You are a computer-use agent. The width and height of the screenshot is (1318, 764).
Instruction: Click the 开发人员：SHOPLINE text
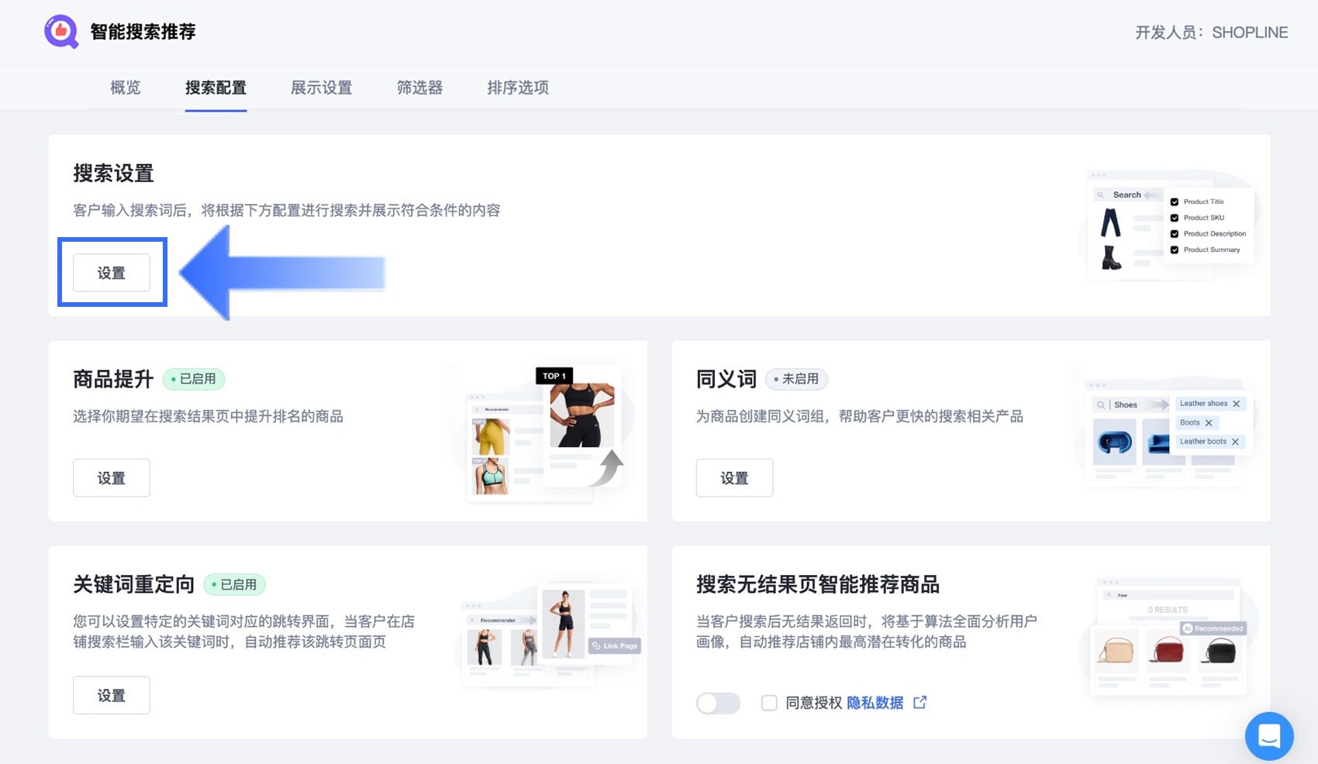[1212, 33]
